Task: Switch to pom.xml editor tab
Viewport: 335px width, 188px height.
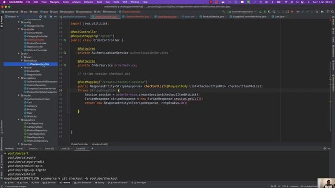Action: pos(188,16)
